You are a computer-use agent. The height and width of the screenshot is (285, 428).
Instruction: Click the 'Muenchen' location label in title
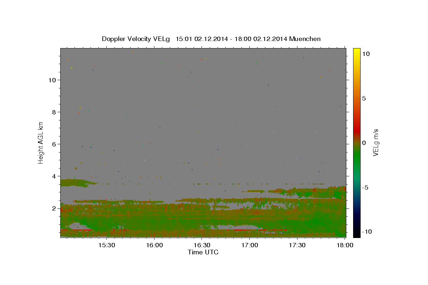[305, 39]
